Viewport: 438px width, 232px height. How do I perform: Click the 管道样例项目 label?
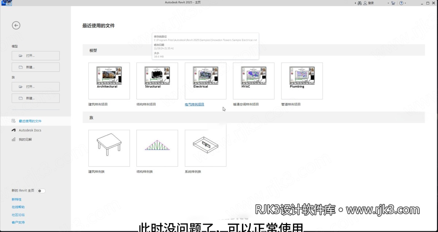click(x=291, y=105)
